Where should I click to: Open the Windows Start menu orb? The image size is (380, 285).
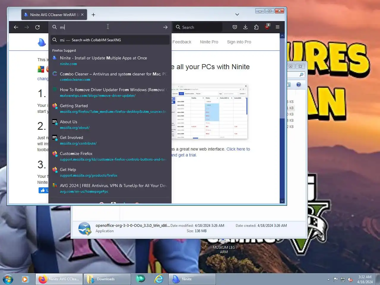point(8,279)
